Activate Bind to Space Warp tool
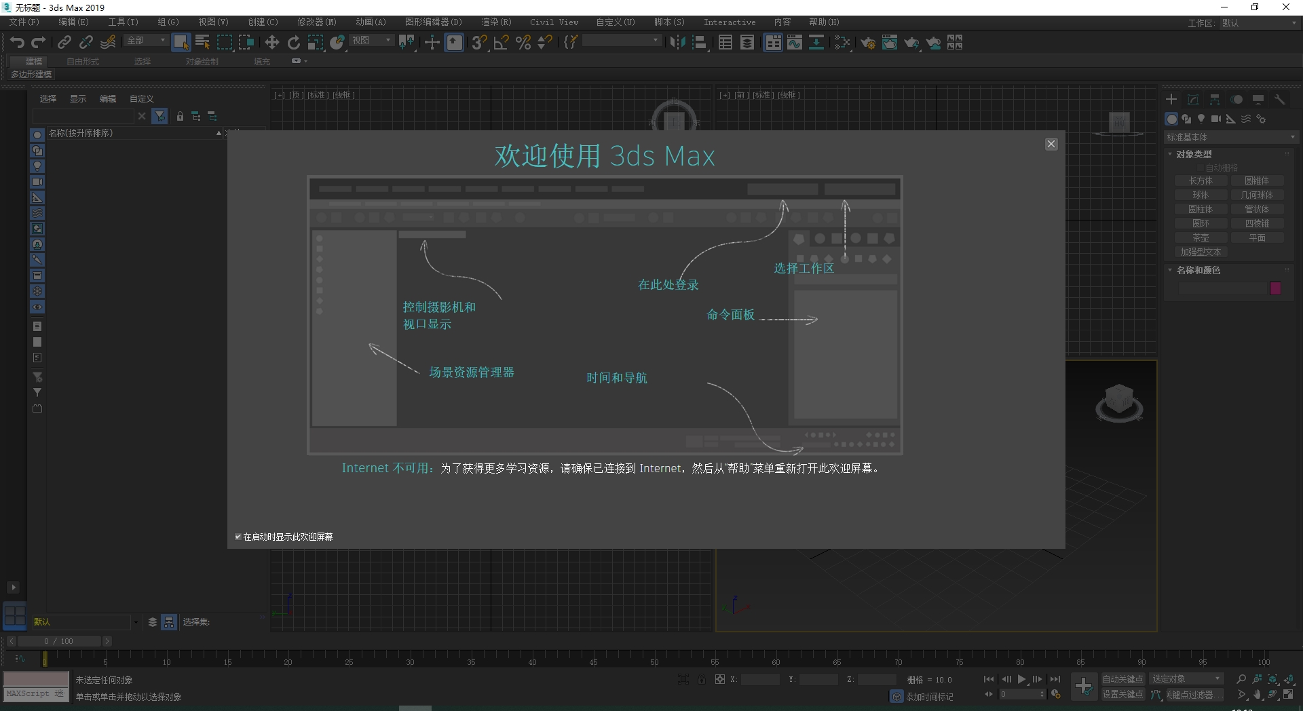This screenshot has width=1303, height=711. click(x=108, y=43)
